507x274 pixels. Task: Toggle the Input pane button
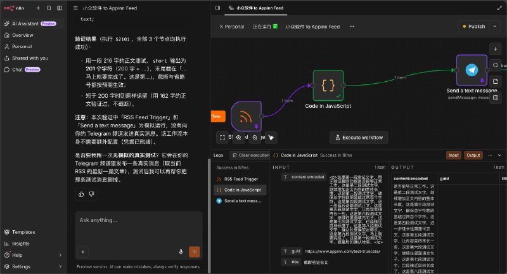point(454,155)
